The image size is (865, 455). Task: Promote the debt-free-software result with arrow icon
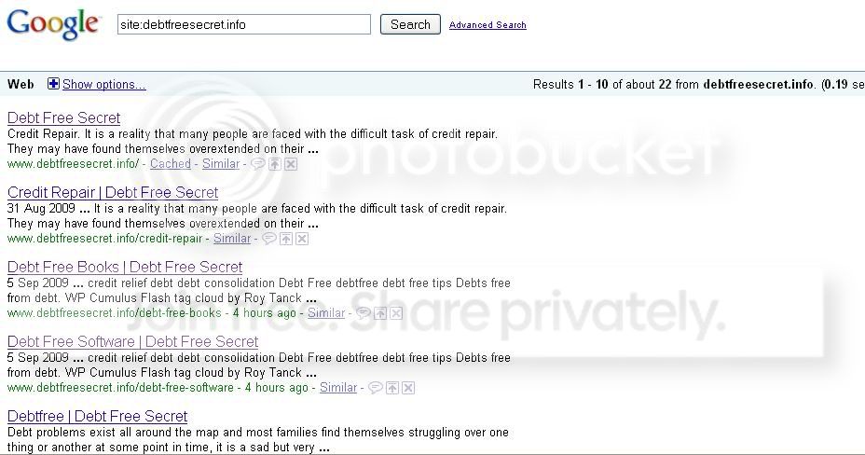392,387
